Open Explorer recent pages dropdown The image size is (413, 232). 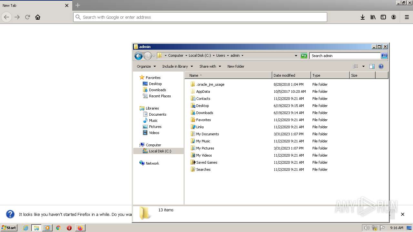(154, 56)
